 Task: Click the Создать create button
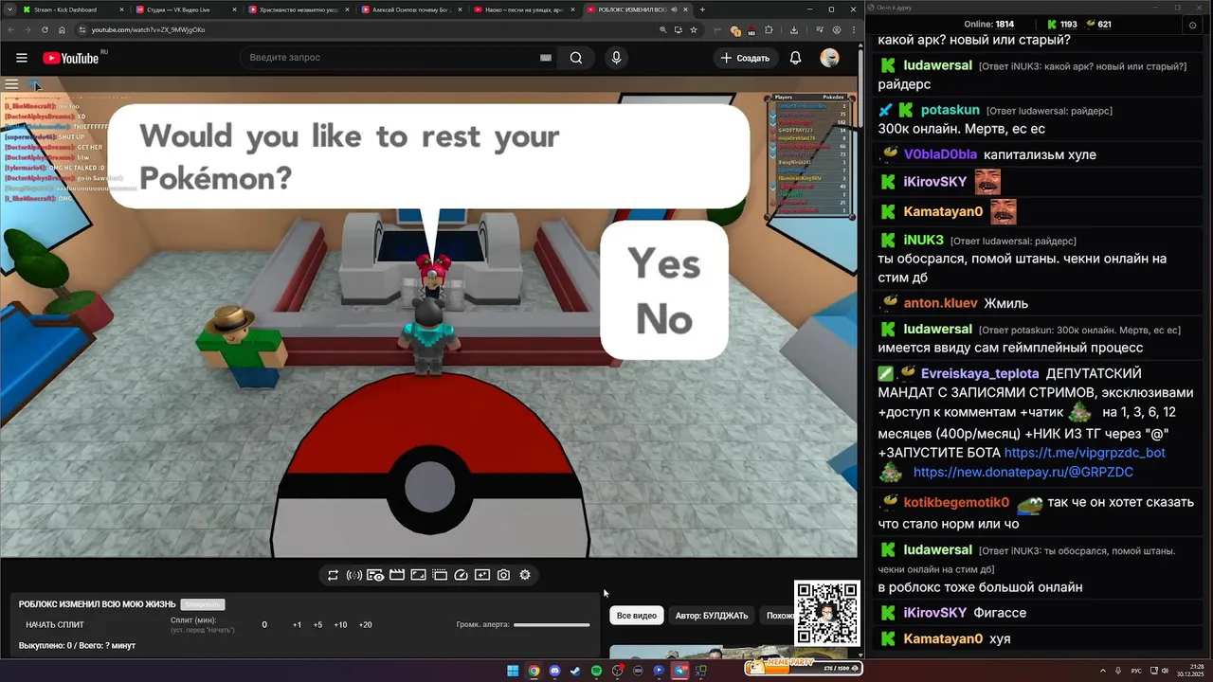pos(745,58)
